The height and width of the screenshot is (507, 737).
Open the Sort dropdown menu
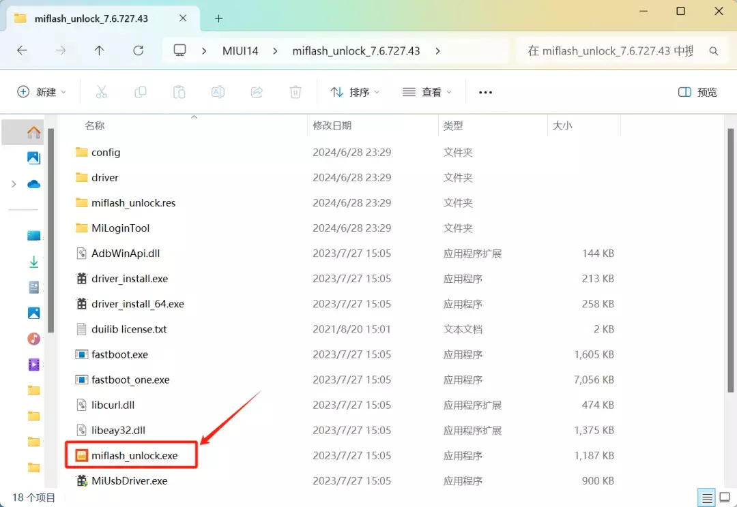(x=355, y=92)
